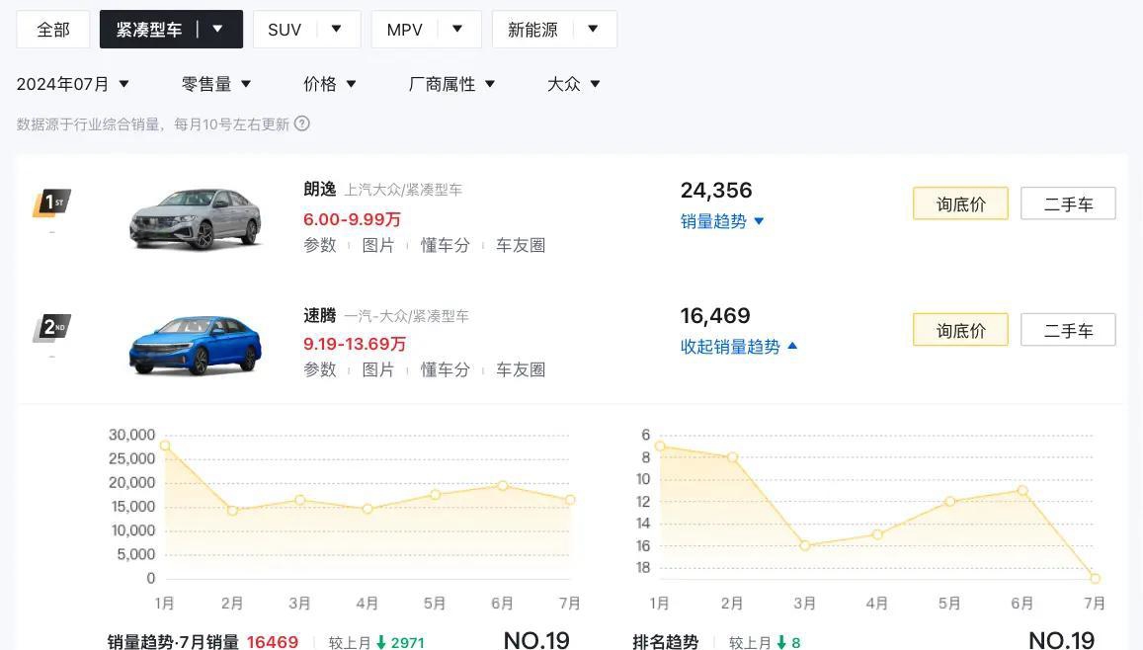Select the SUV category tab
This screenshot has width=1143, height=650.
coord(285,30)
